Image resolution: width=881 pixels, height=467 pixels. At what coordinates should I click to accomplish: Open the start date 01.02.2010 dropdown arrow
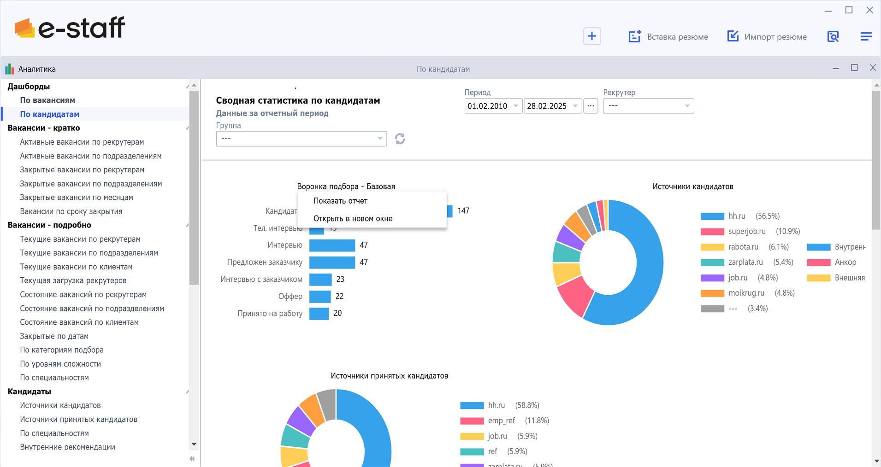coord(516,106)
